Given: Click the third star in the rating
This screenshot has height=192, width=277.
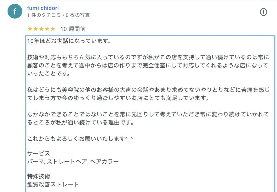Looking at the screenshot, I should click(x=41, y=29).
